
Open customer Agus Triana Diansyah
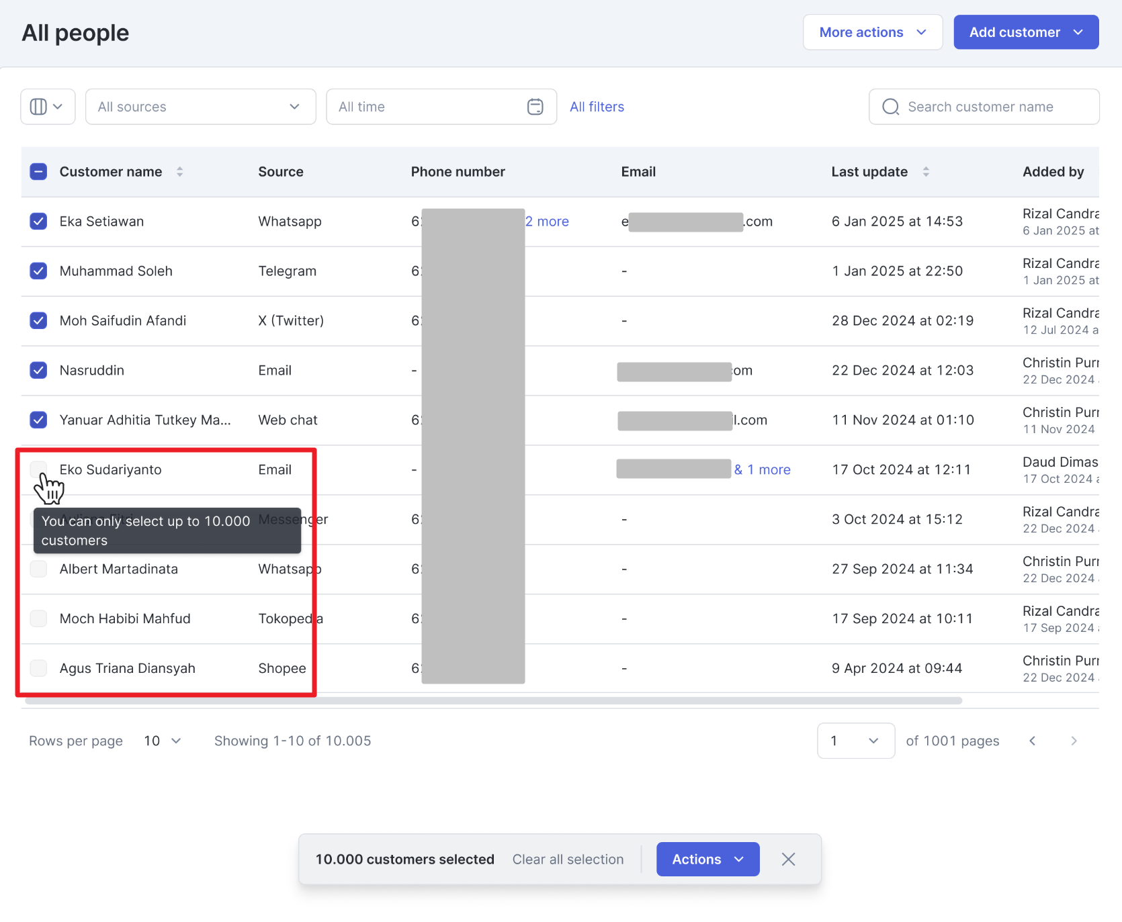(x=128, y=668)
